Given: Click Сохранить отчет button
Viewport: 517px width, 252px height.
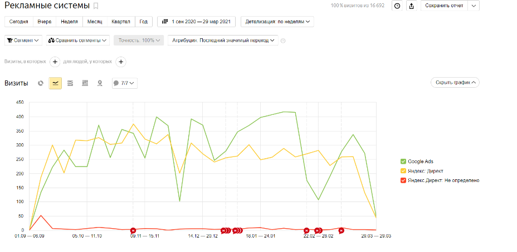Looking at the screenshot, I should (x=444, y=6).
